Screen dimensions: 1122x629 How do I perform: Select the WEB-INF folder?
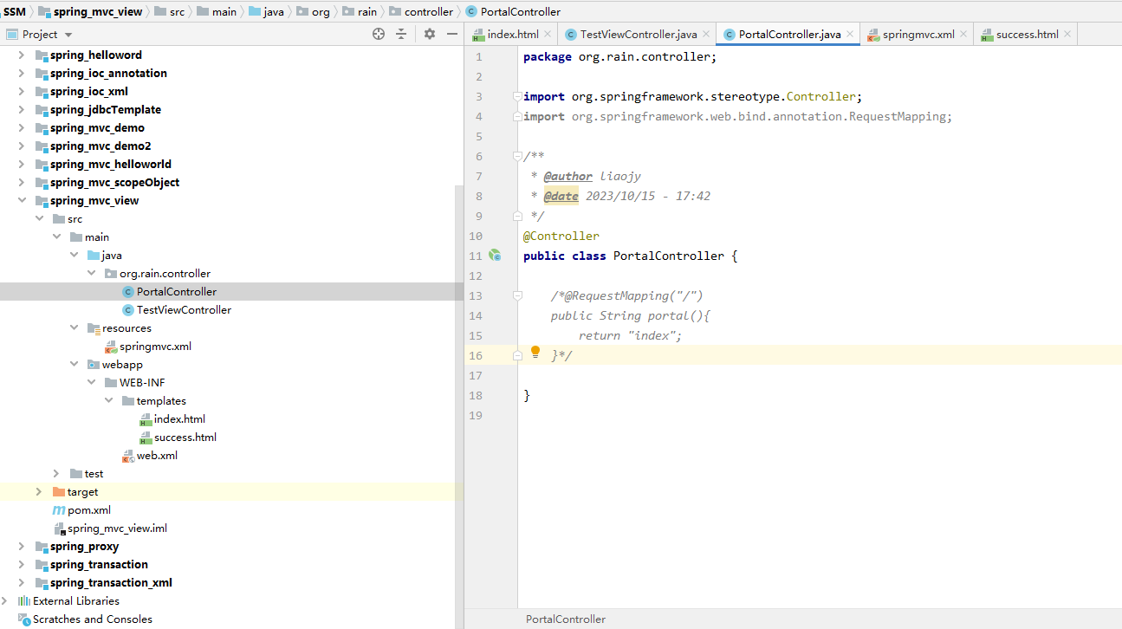[x=142, y=382]
